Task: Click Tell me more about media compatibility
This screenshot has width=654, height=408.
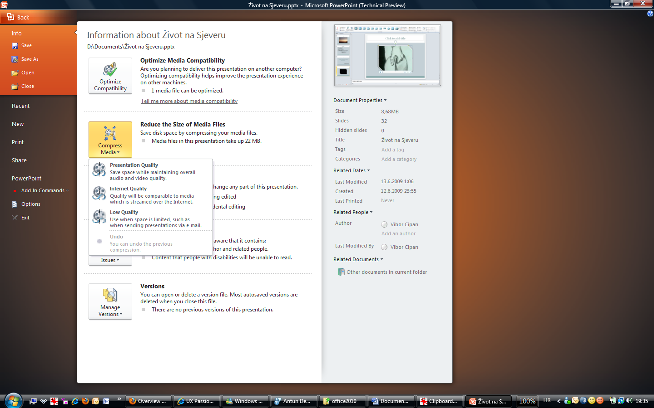Action: (x=189, y=101)
